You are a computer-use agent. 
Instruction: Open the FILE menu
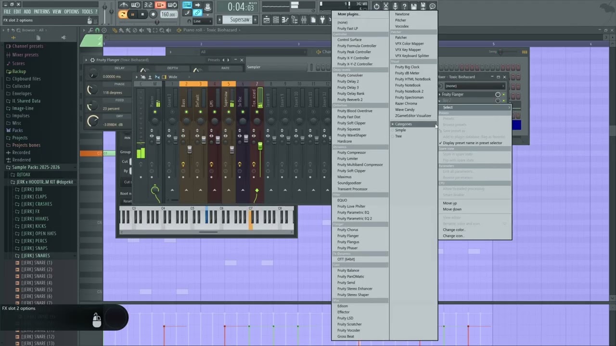7,12
